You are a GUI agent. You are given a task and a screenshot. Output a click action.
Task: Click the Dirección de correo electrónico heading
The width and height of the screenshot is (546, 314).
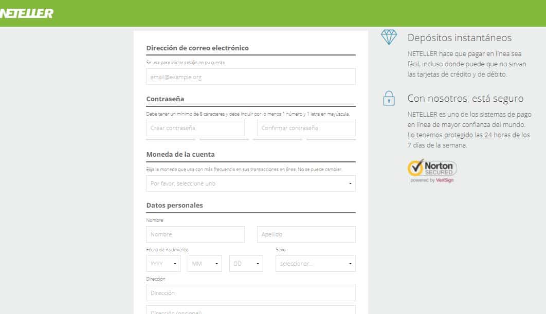(x=197, y=48)
